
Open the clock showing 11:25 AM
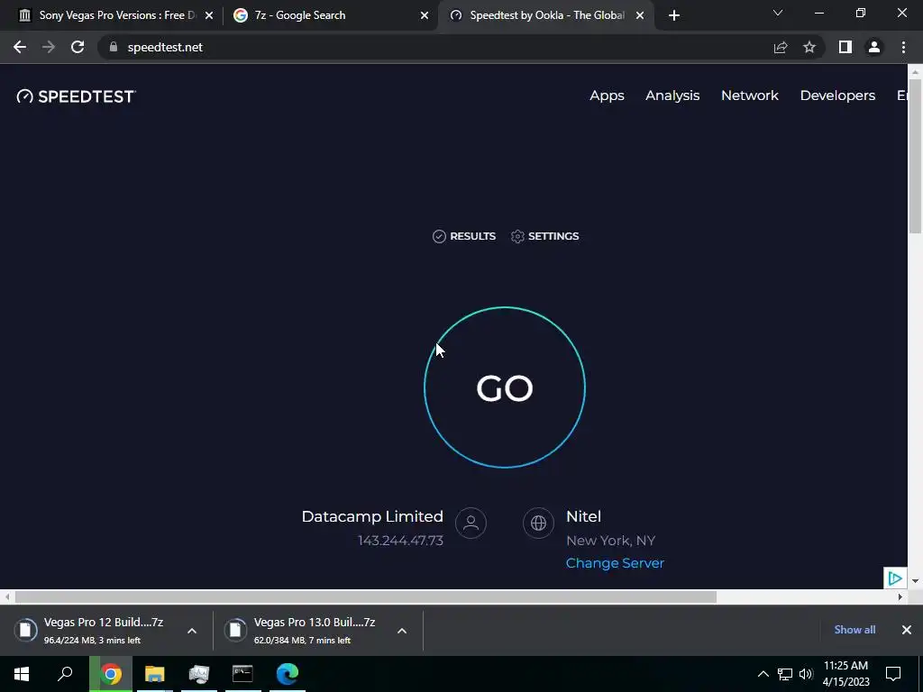coord(845,674)
